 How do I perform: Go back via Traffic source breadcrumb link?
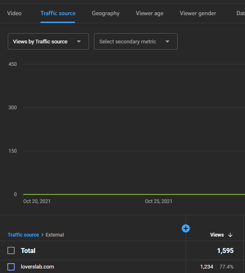click(23, 235)
